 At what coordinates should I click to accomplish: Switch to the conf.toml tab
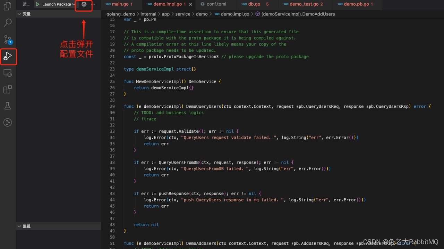coord(216,5)
